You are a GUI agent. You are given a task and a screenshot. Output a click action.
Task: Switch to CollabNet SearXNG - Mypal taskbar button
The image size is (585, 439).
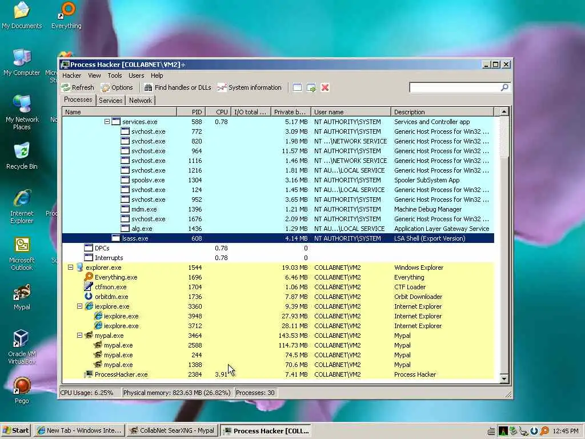[x=173, y=430]
